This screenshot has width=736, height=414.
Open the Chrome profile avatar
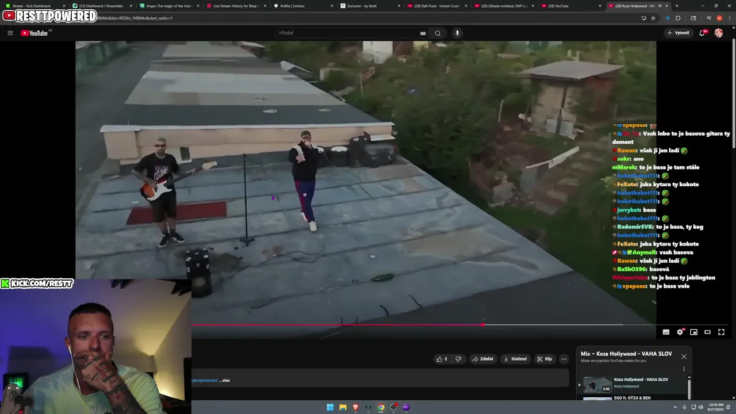pos(719,18)
